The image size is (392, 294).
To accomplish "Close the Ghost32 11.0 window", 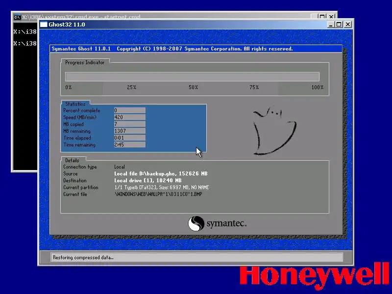I will click(x=348, y=24).
